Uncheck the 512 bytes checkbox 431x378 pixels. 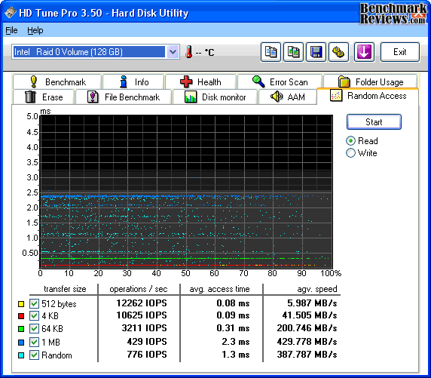pos(34,303)
